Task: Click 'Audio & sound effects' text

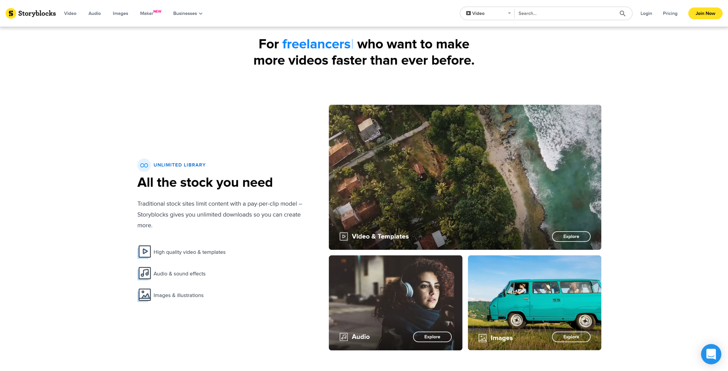Action: coord(179,274)
